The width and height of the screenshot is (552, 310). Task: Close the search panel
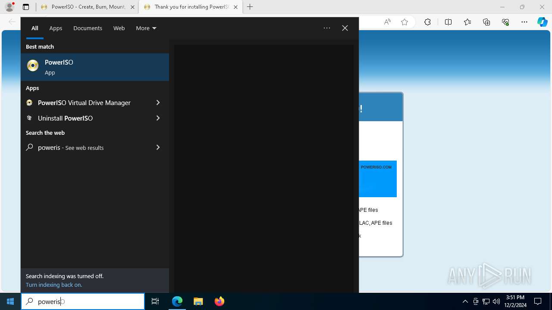(345, 28)
